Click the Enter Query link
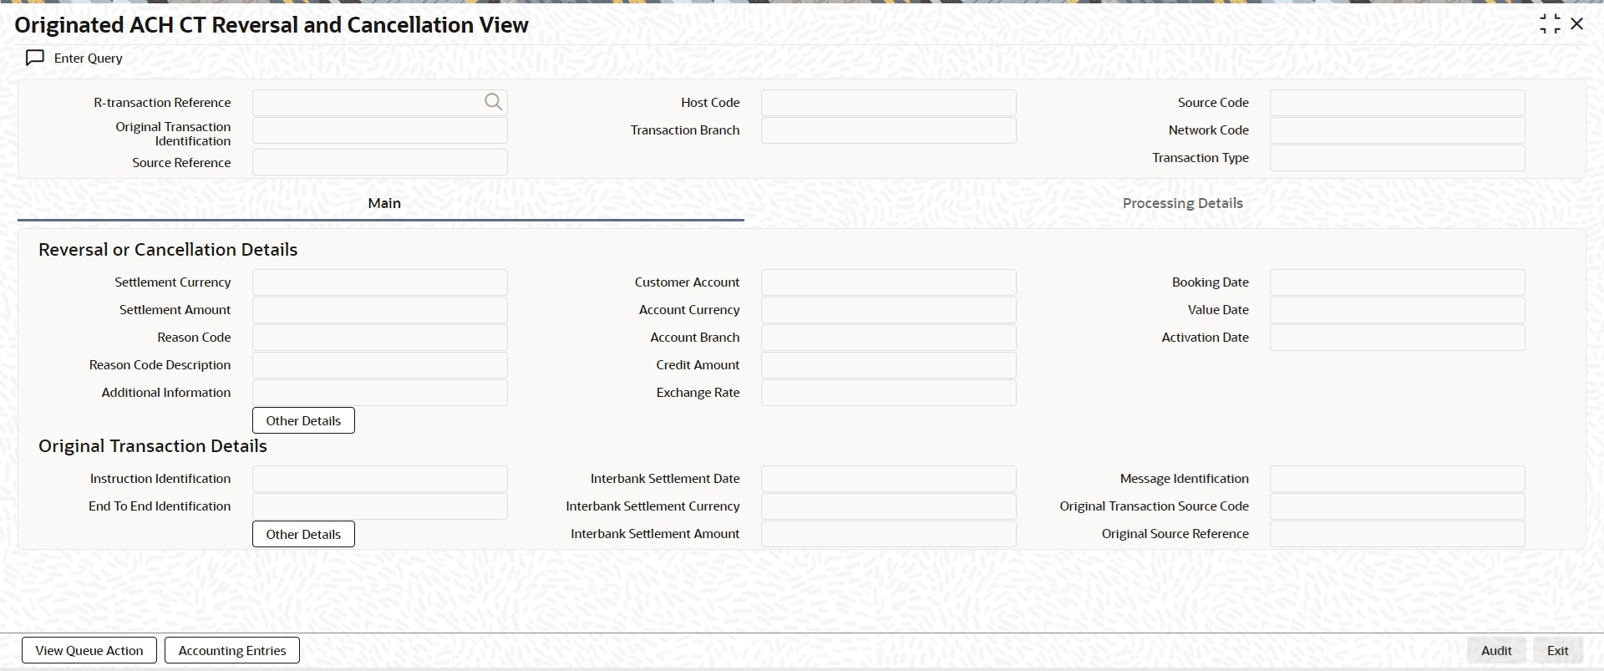The image size is (1604, 671). [x=88, y=58]
